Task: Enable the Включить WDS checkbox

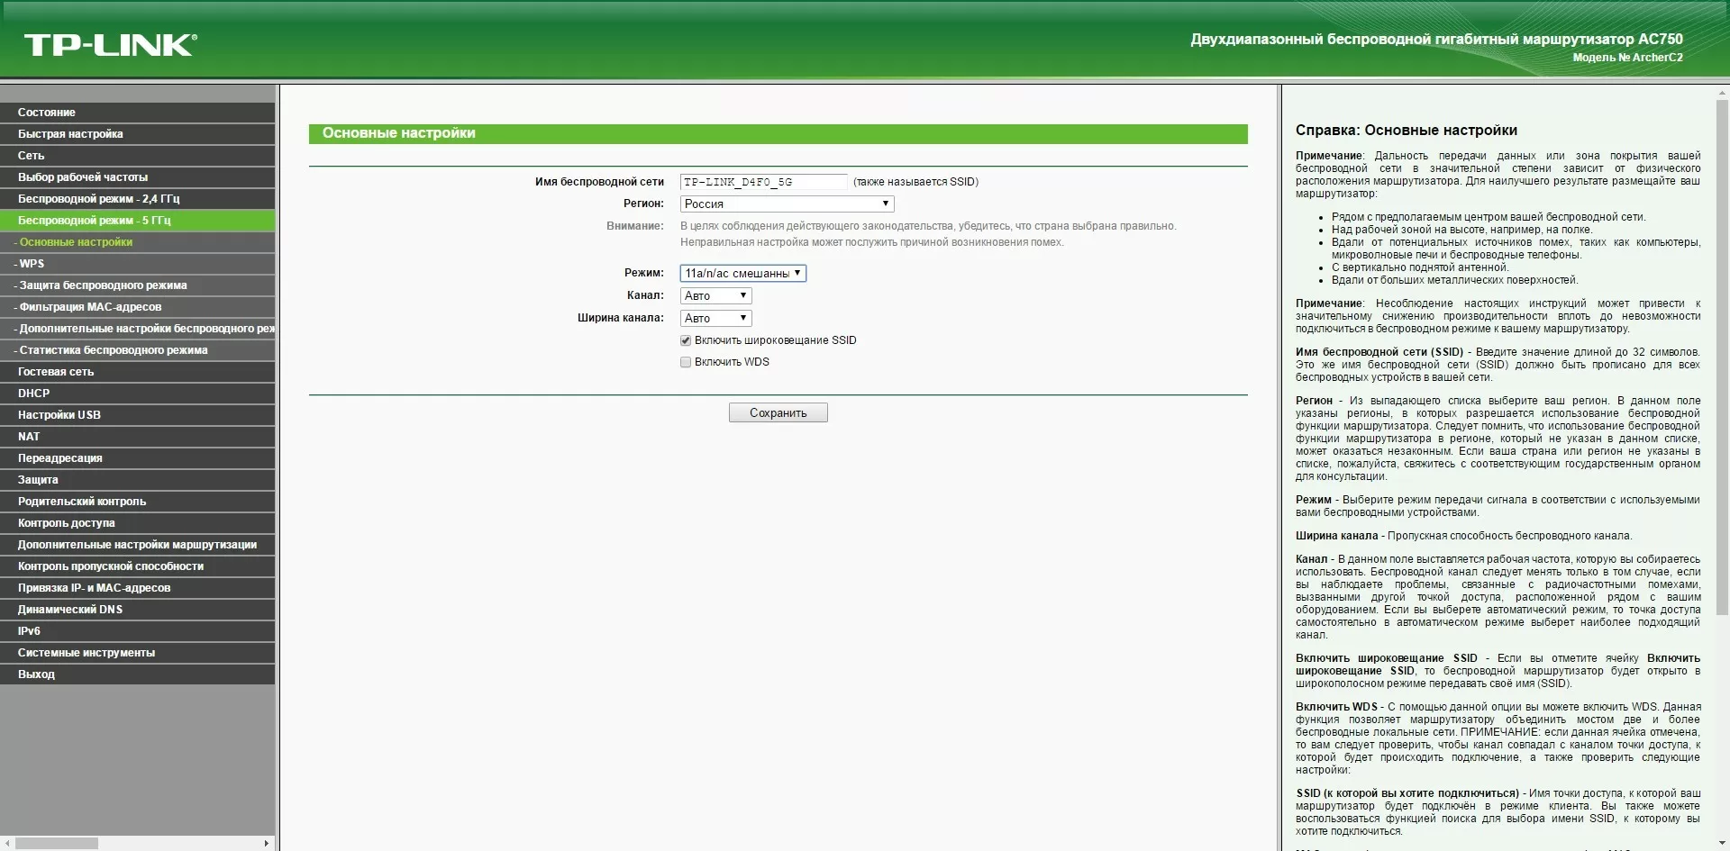Action: pyautogui.click(x=686, y=362)
